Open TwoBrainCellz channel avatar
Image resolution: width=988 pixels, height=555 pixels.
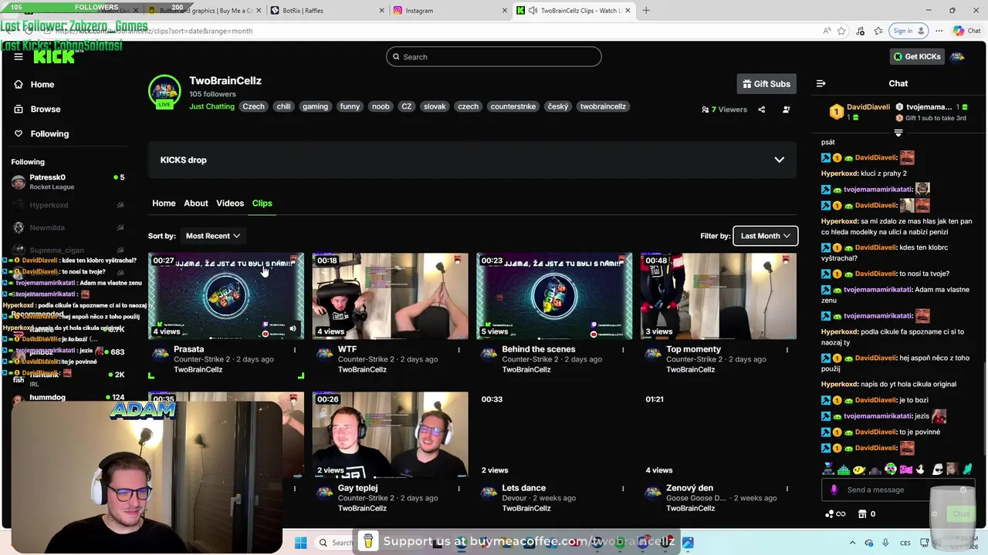point(164,91)
